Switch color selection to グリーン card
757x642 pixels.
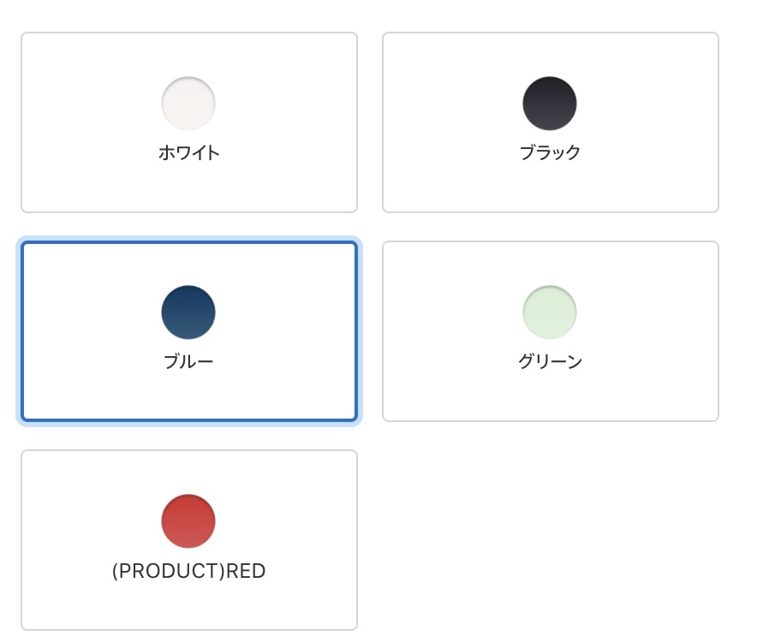[x=551, y=331]
